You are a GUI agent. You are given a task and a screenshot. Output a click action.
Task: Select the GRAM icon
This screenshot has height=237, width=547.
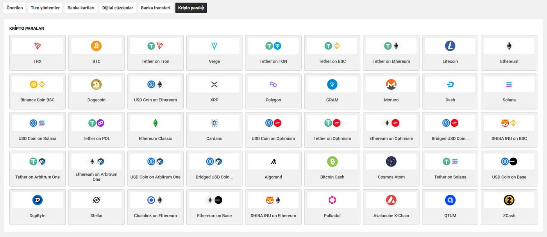pos(332,84)
